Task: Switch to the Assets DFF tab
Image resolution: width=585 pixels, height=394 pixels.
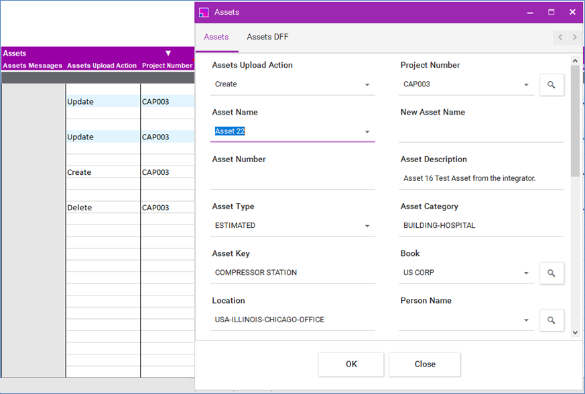Action: click(x=267, y=37)
